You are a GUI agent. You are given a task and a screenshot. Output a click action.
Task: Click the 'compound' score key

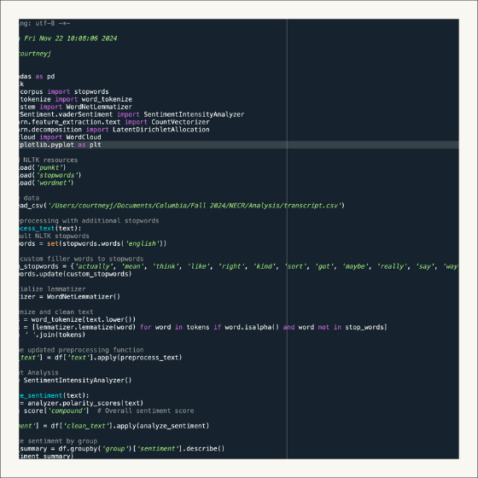67,411
